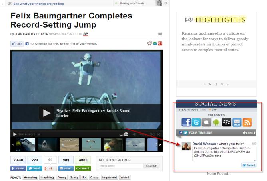Click the Google +1 button
The image size is (267, 181).
(50, 168)
